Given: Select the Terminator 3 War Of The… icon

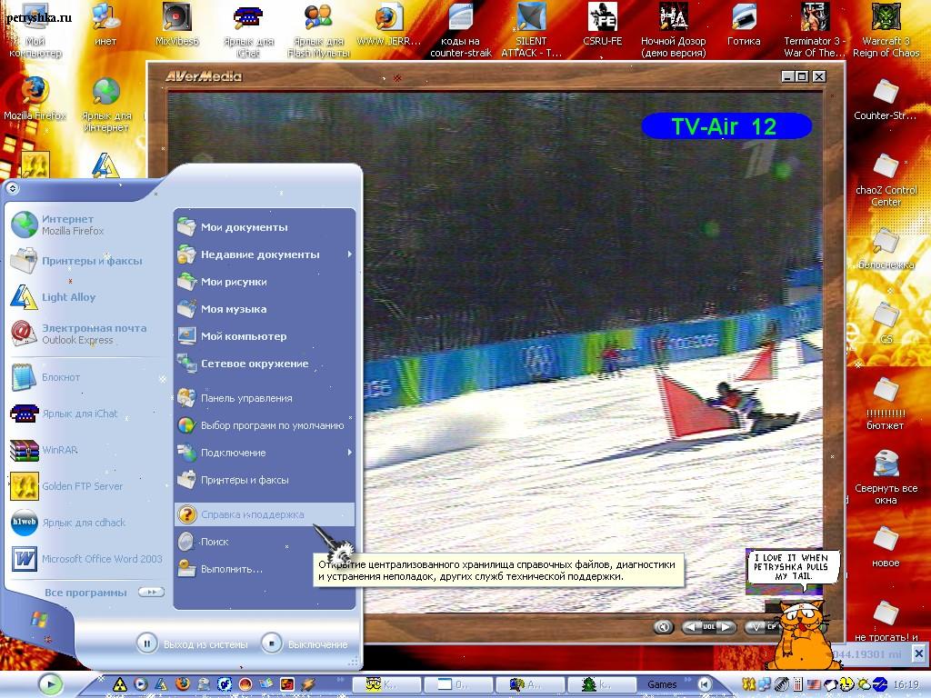Looking at the screenshot, I should 815,30.
